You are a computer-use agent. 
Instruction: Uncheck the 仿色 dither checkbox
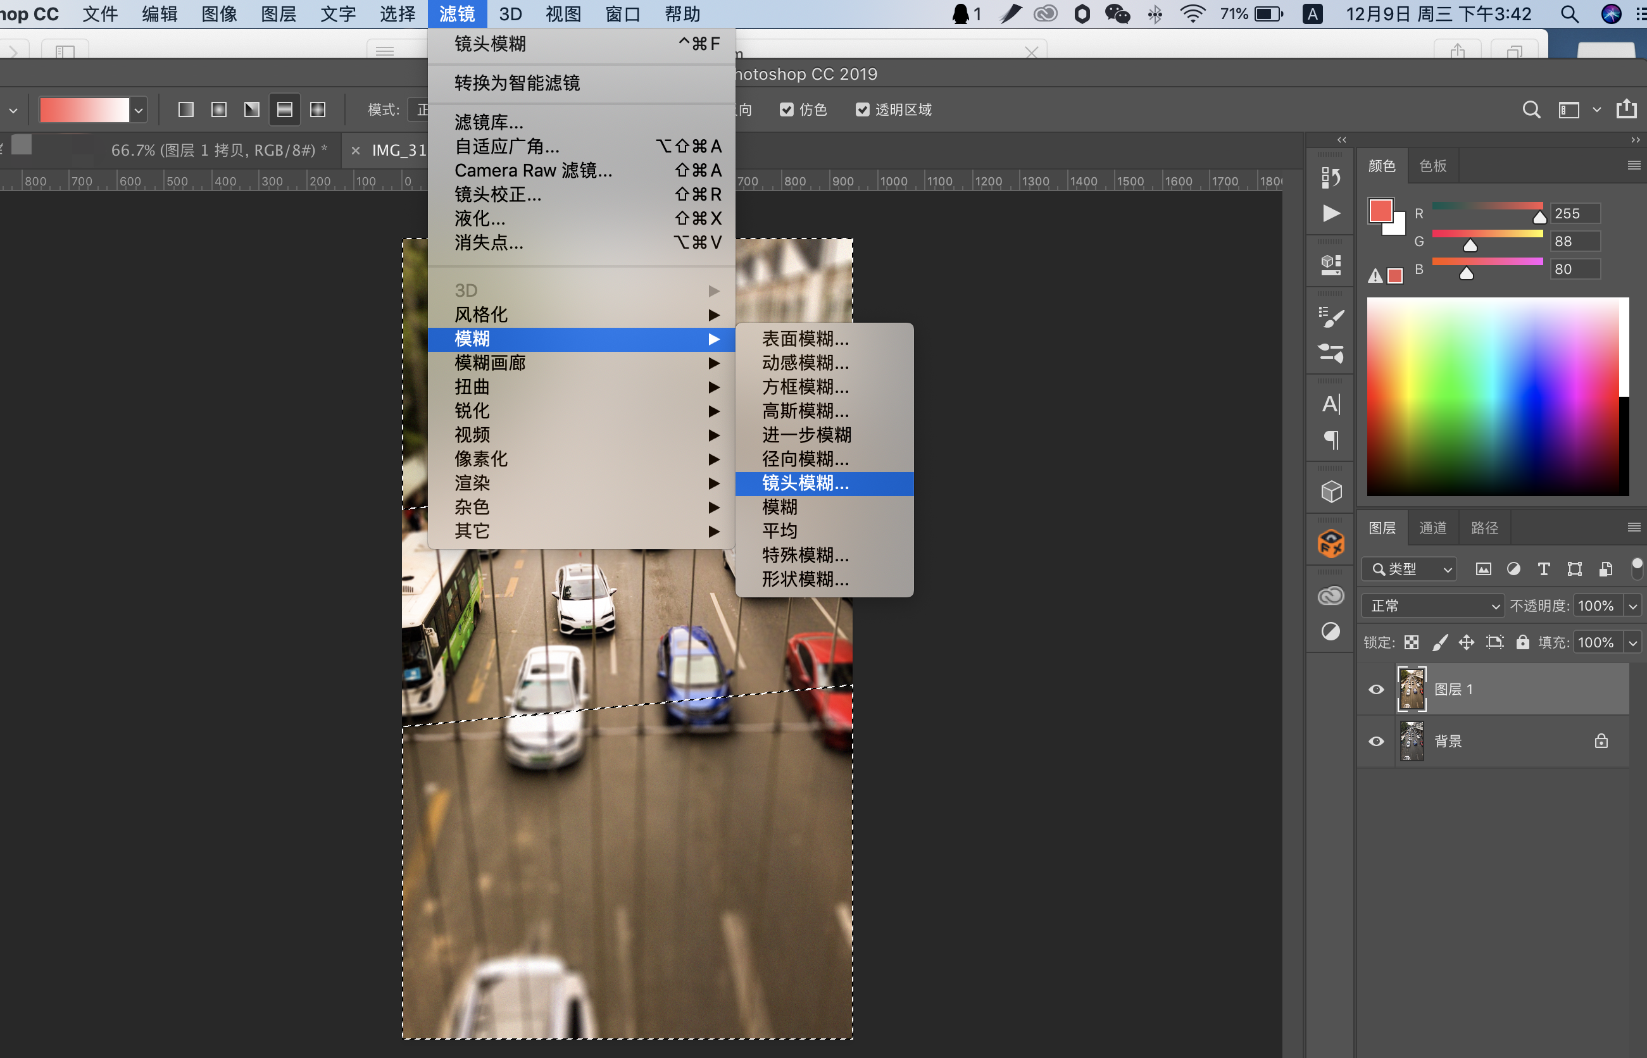click(787, 110)
